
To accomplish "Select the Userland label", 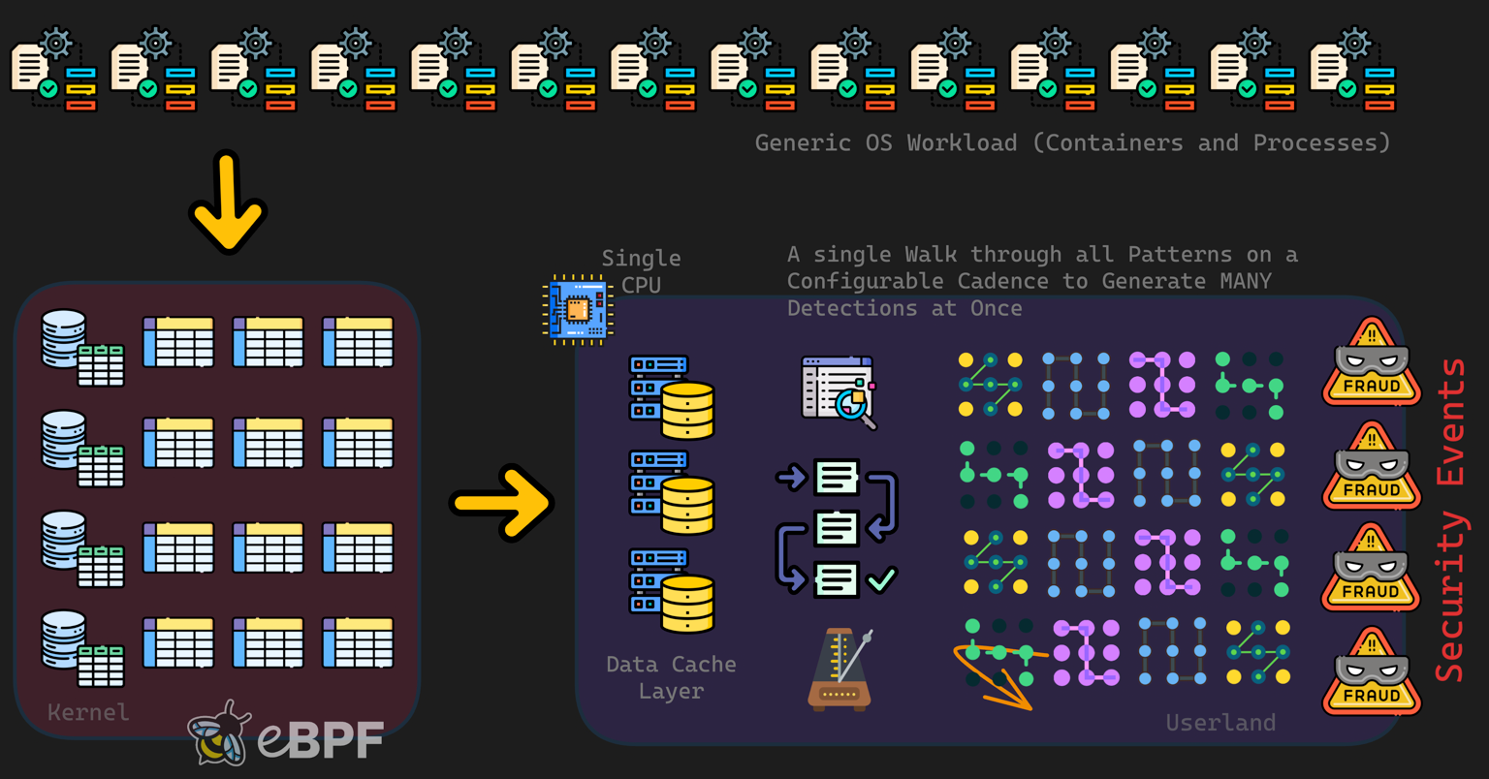I will click(x=1220, y=723).
